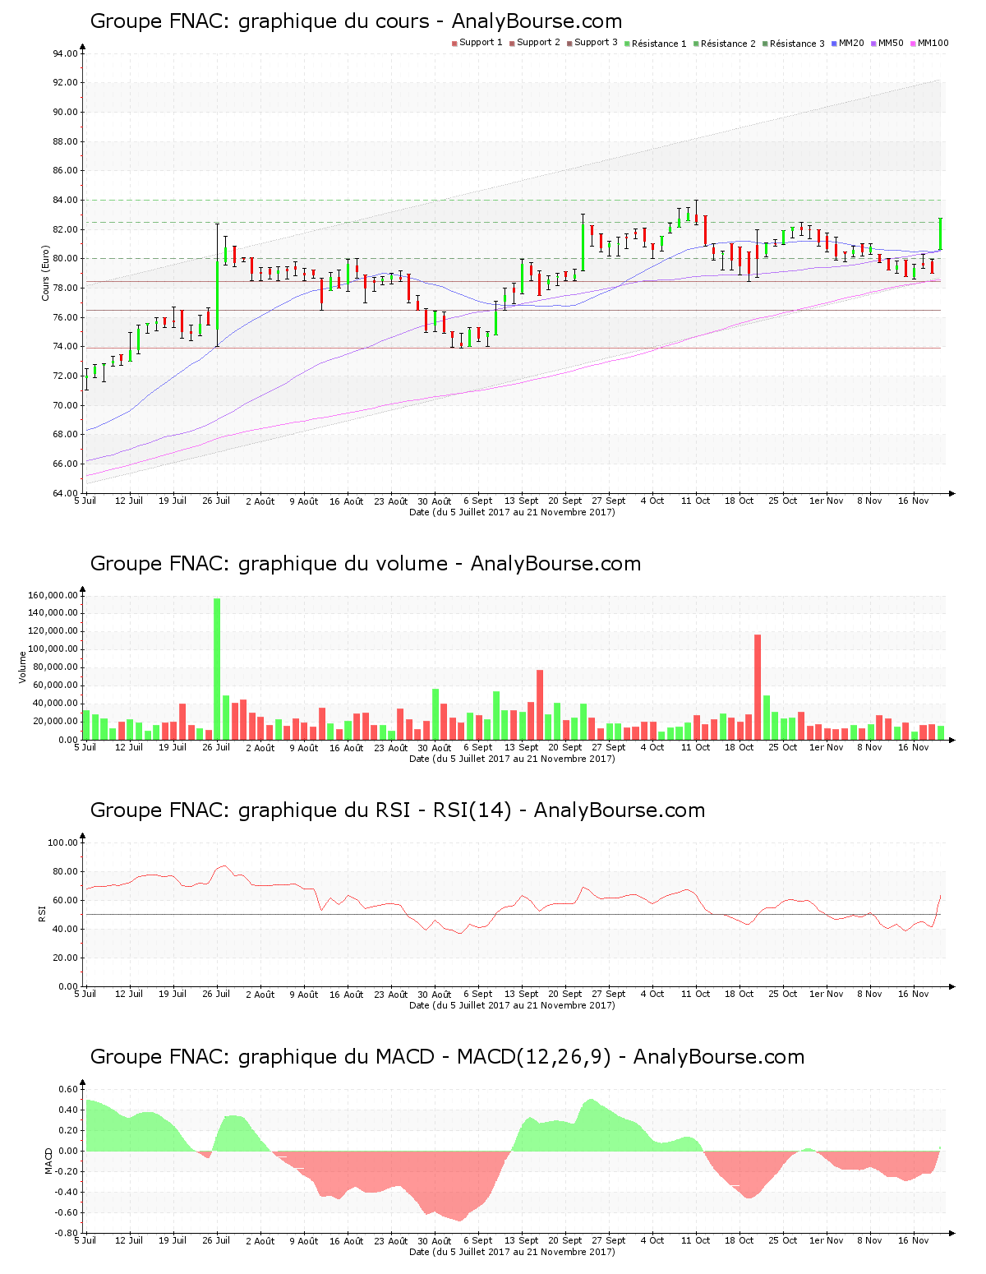Click the blue MM20 legend swatch
This screenshot has width=986, height=1274.
[x=835, y=43]
